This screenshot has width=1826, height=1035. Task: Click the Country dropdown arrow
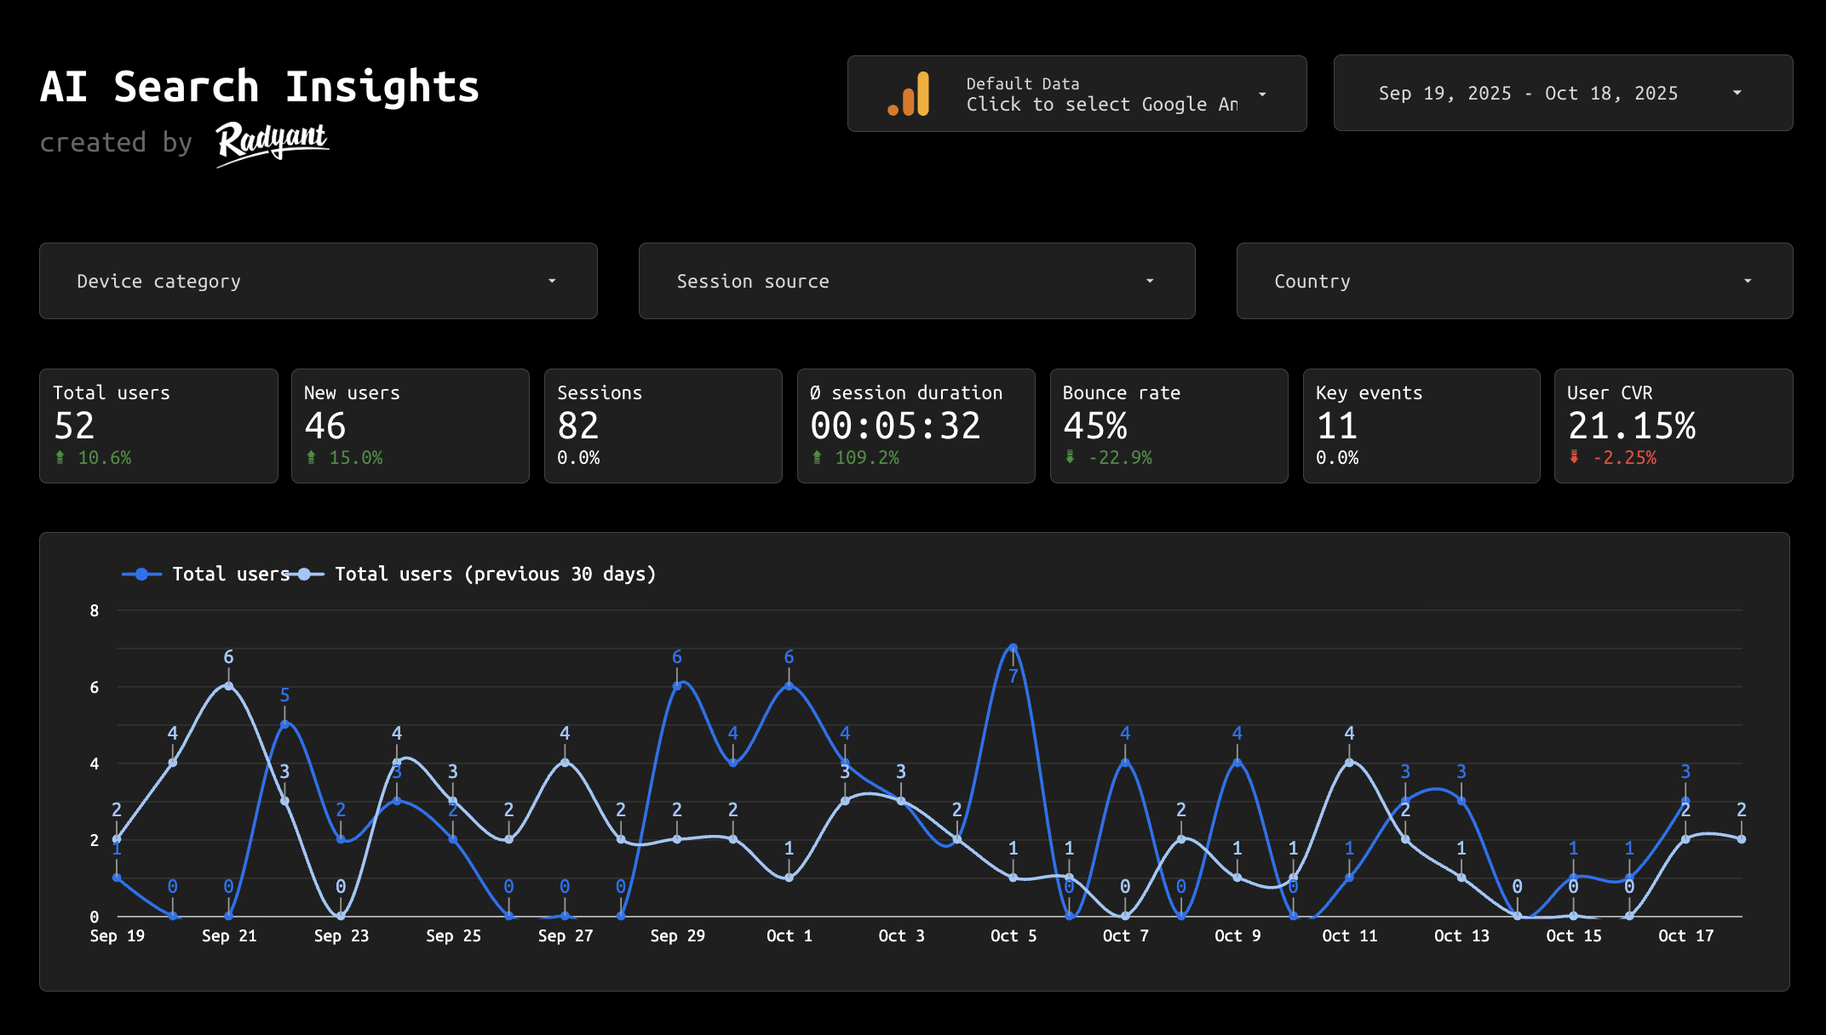1748,281
